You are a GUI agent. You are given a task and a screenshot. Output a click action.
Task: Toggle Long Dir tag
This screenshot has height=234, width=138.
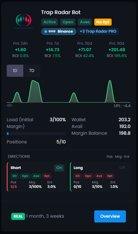[78, 176]
